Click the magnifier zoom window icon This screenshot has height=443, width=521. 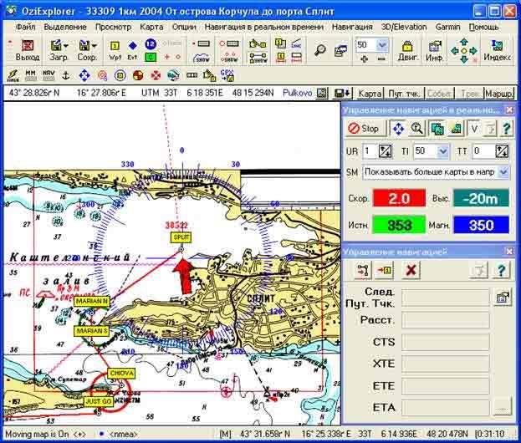(320, 50)
